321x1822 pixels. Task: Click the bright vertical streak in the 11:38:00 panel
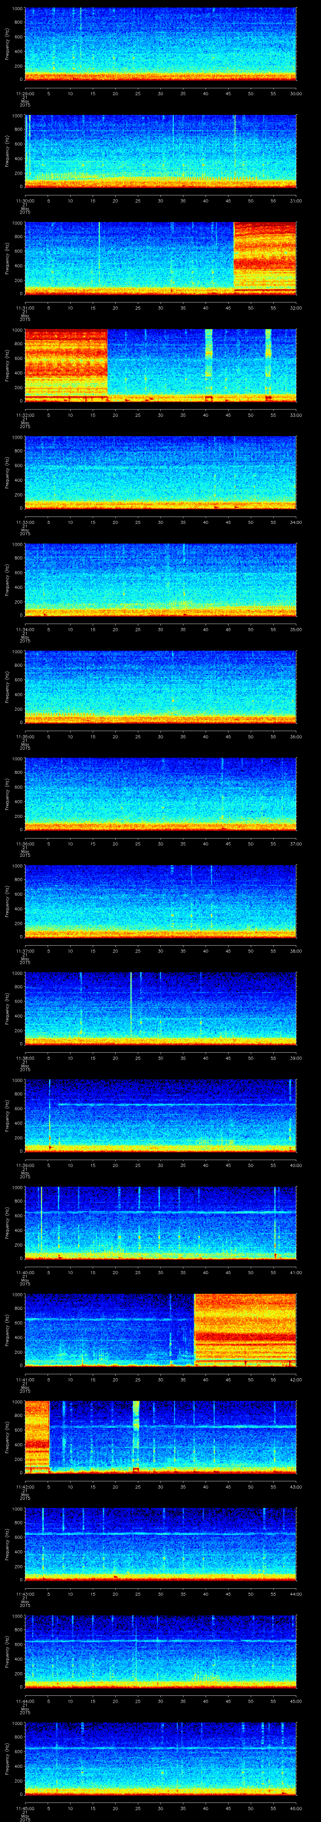[x=131, y=1008]
